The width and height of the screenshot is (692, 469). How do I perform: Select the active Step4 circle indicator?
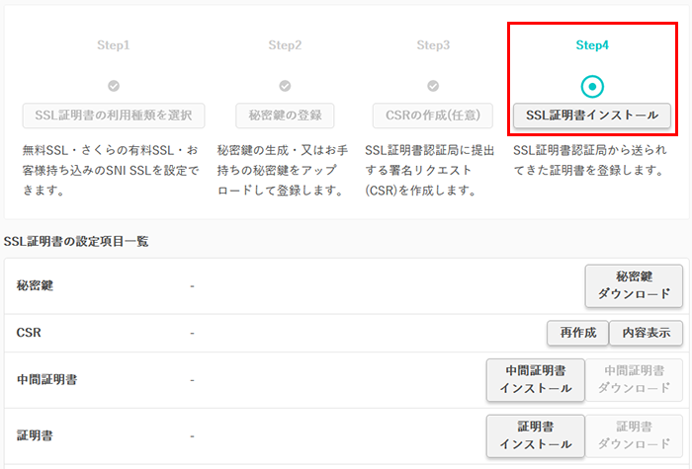tap(591, 86)
